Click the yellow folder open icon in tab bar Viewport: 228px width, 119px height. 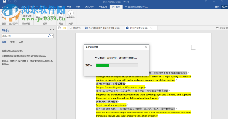click(64, 28)
